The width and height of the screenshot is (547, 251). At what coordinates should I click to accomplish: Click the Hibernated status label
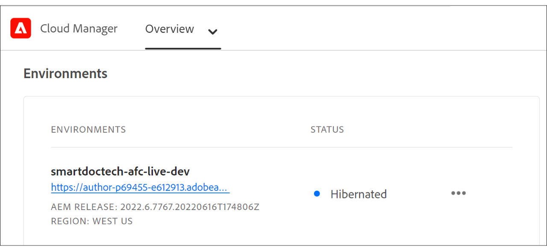coord(358,194)
